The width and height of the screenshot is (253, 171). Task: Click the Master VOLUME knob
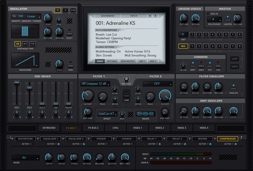[x=237, y=18]
